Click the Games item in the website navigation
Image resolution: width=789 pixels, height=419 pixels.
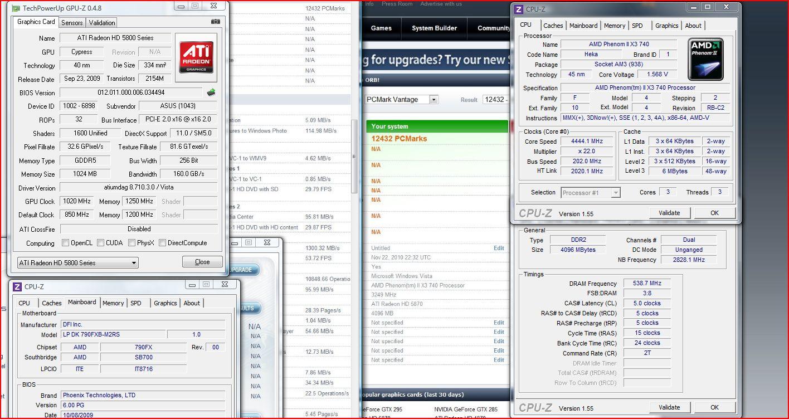381,28
